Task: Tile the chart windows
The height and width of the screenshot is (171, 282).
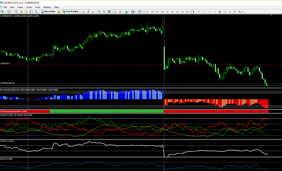Action: (109, 12)
